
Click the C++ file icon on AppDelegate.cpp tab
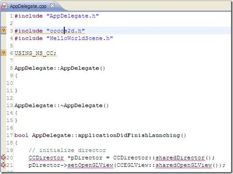pyautogui.click(x=4, y=7)
